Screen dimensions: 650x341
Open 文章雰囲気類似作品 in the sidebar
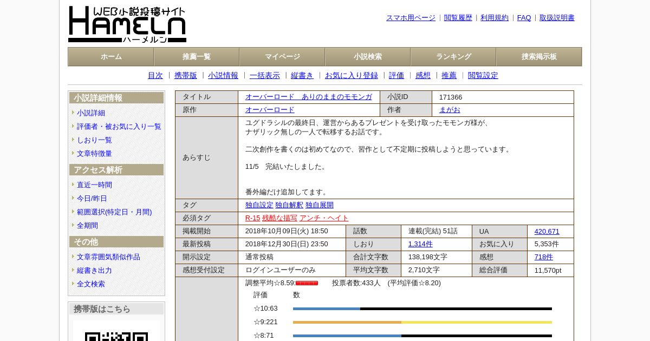(108, 257)
